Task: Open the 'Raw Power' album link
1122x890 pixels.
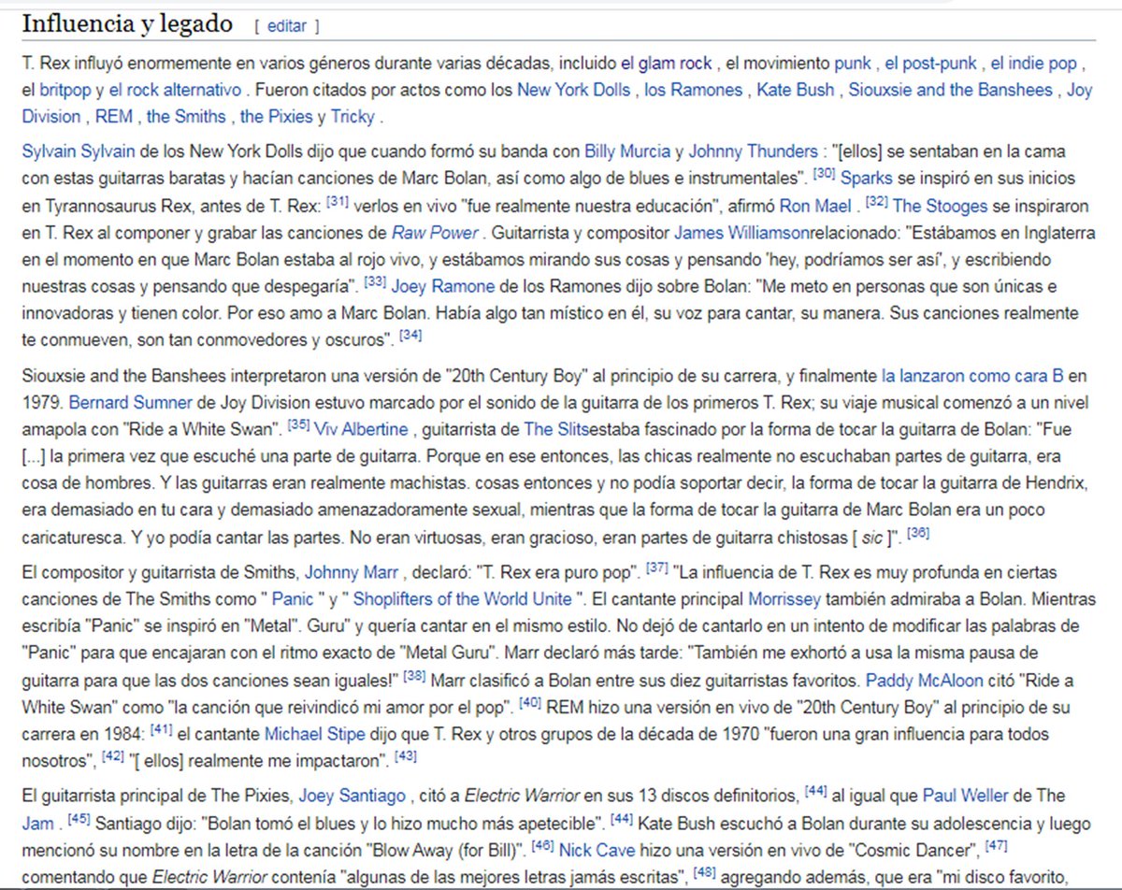Action: 435,233
